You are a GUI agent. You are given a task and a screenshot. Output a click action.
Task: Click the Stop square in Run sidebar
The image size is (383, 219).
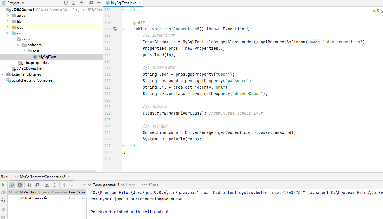click(3, 210)
